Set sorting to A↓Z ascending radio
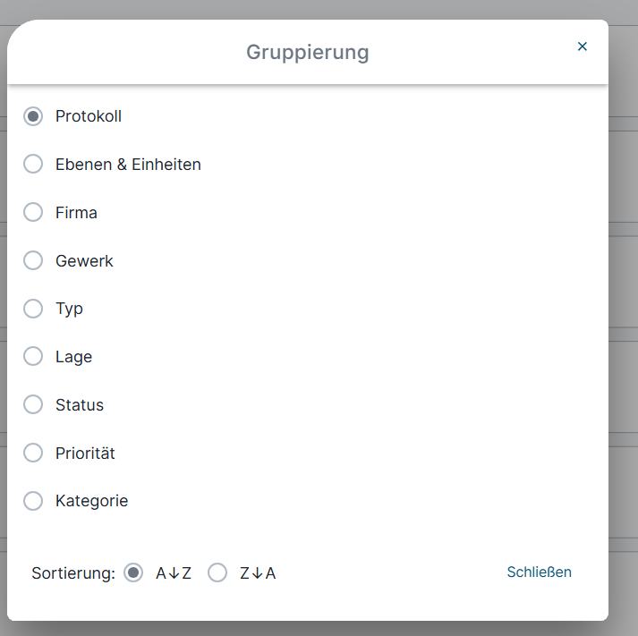This screenshot has height=636, width=638. pyautogui.click(x=133, y=573)
